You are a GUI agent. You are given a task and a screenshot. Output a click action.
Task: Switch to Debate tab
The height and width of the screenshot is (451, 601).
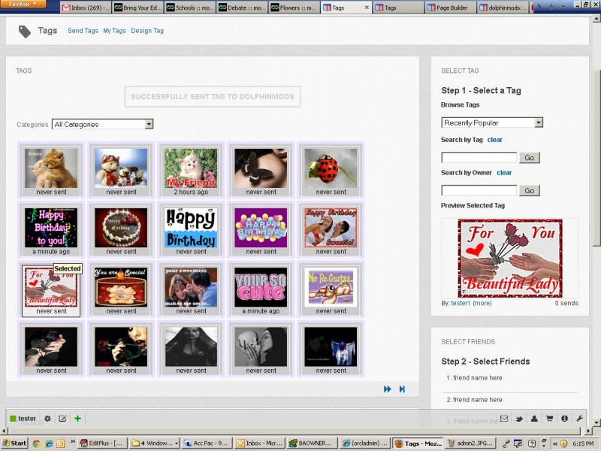click(242, 8)
